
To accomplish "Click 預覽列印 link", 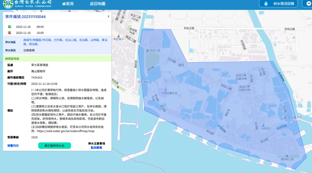I will click(x=13, y=146).
